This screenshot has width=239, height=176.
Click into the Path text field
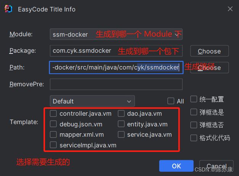pyautogui.click(x=116, y=67)
